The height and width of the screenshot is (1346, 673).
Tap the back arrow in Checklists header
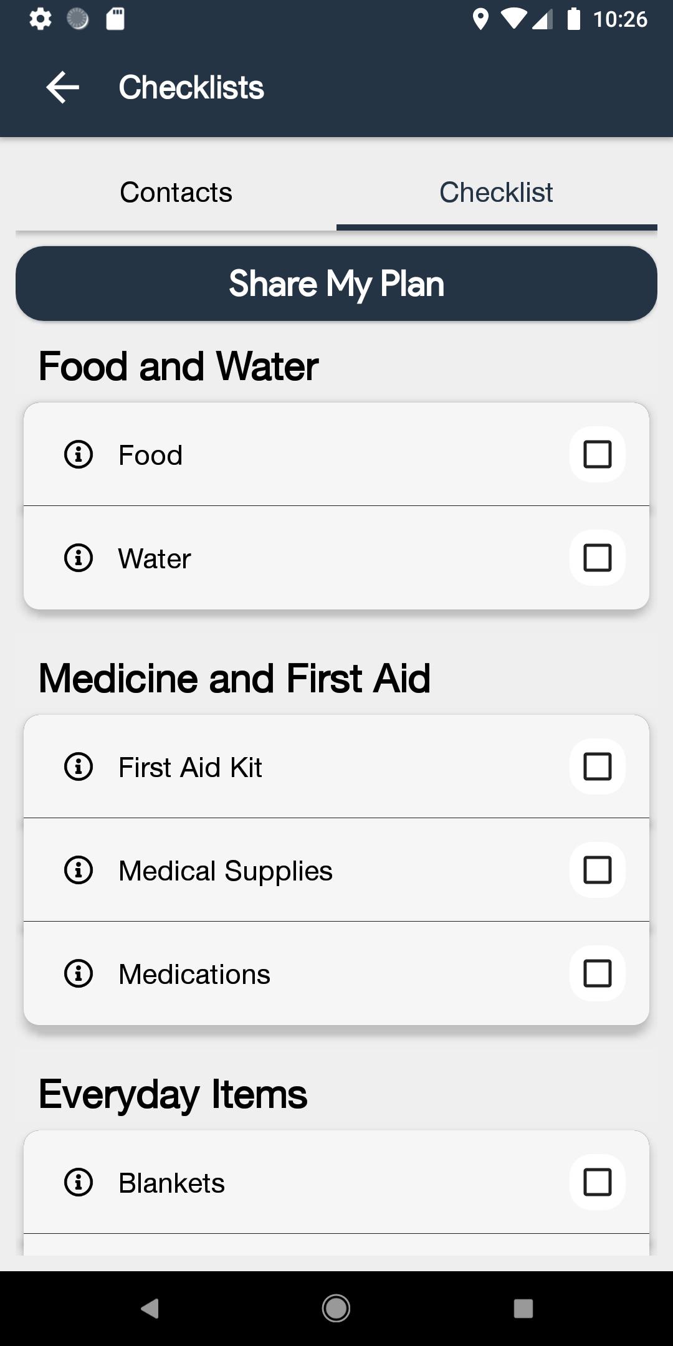[62, 87]
